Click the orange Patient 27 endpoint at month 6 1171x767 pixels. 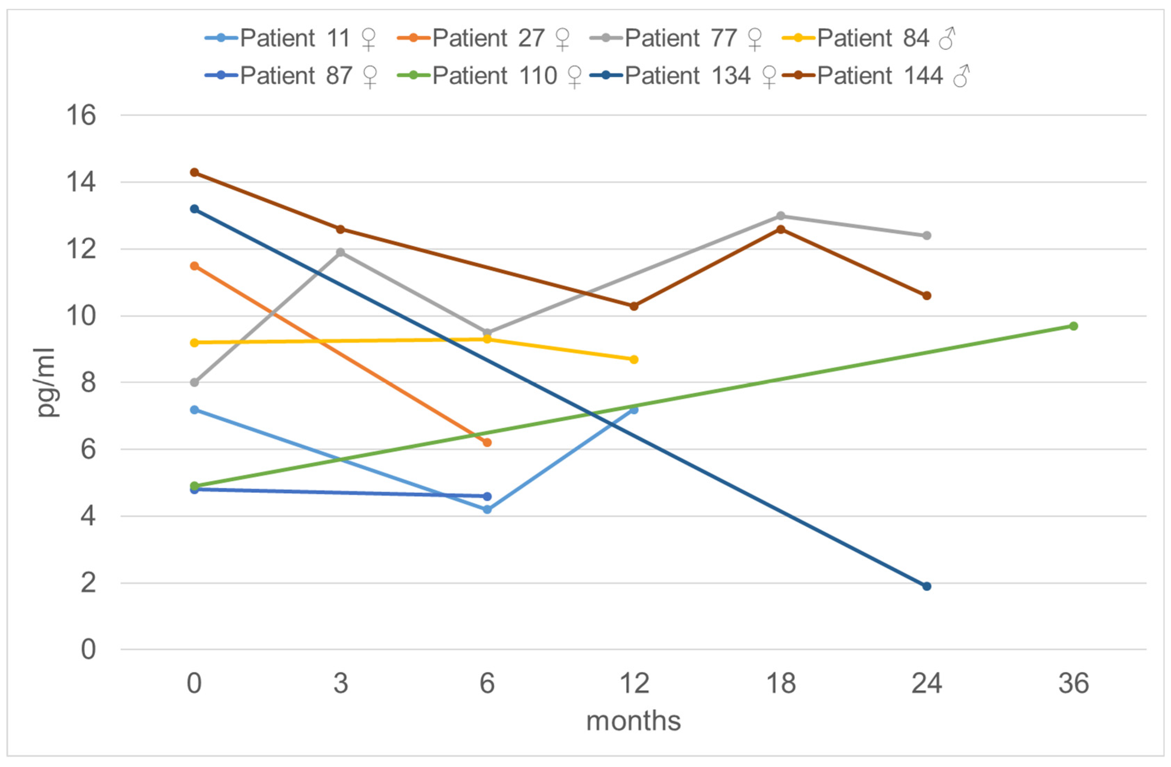point(487,443)
